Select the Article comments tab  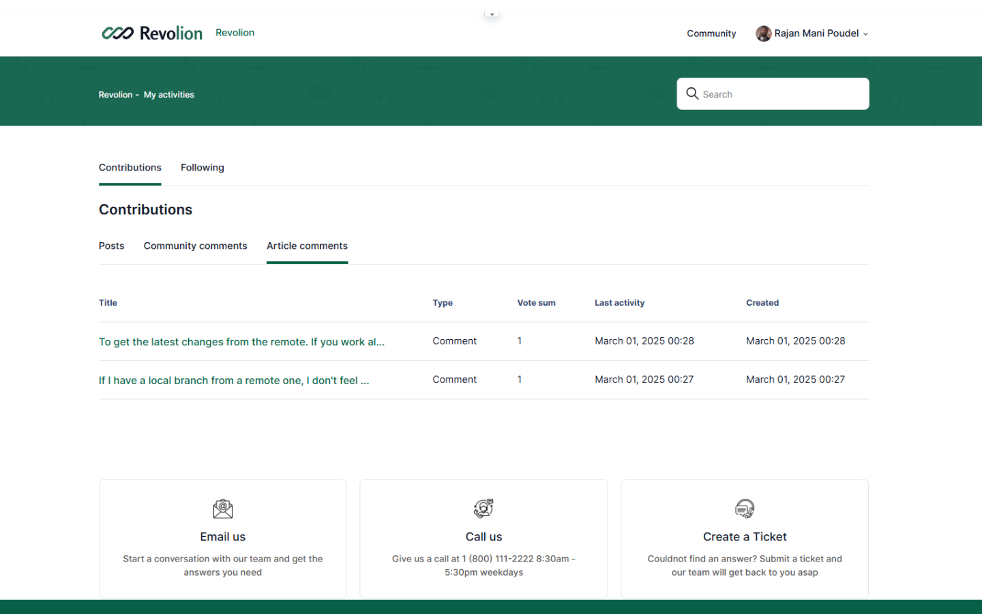pyautogui.click(x=307, y=246)
